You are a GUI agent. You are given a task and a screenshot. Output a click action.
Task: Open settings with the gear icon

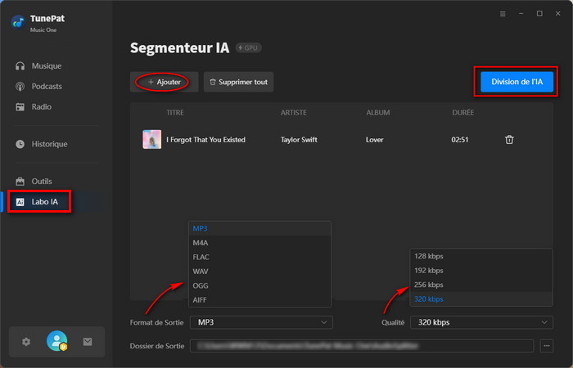pos(26,342)
